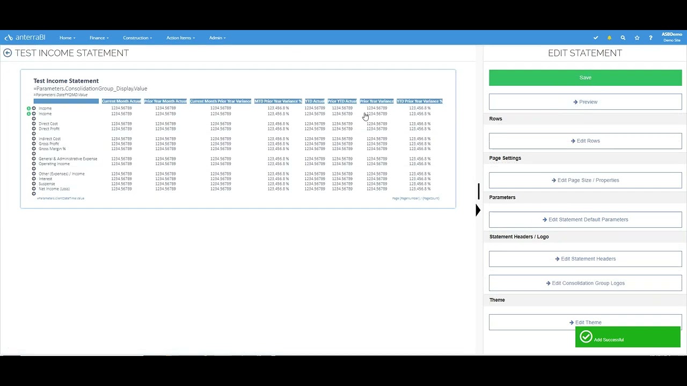This screenshot has width=687, height=386.
Task: Select the Current Month Actual column header
Action: click(121, 101)
